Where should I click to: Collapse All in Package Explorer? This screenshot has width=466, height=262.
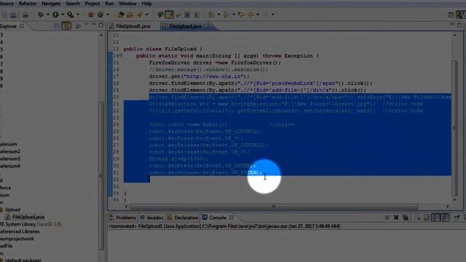pos(57,26)
